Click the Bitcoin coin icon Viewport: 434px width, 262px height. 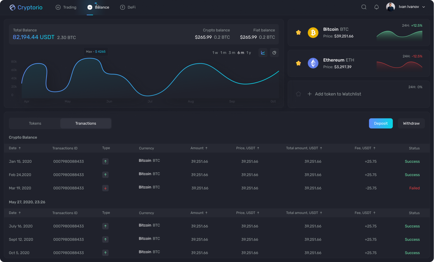(x=313, y=33)
